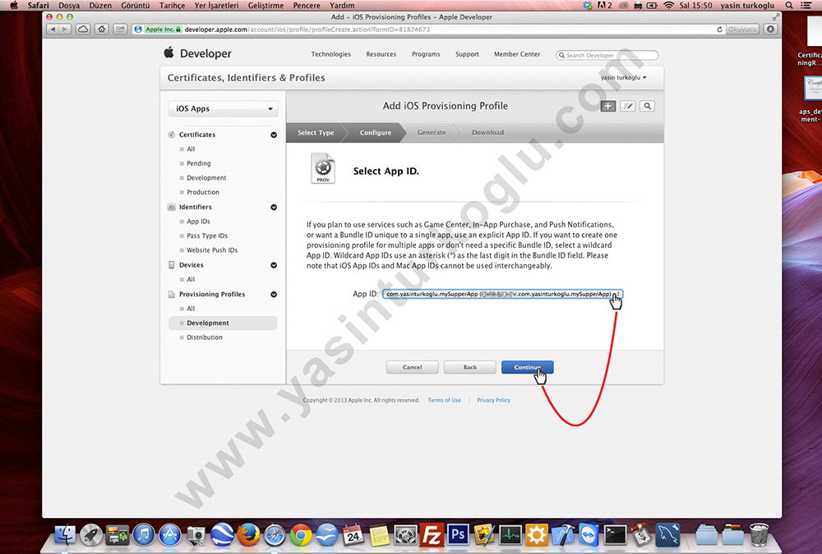Open the Görüntü menu
The width and height of the screenshot is (822, 554).
pyautogui.click(x=136, y=5)
